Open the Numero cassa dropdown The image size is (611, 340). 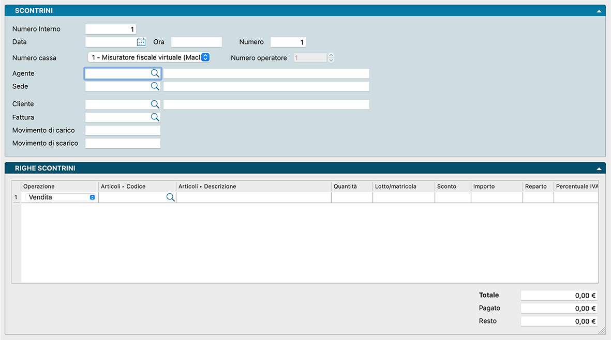click(205, 57)
